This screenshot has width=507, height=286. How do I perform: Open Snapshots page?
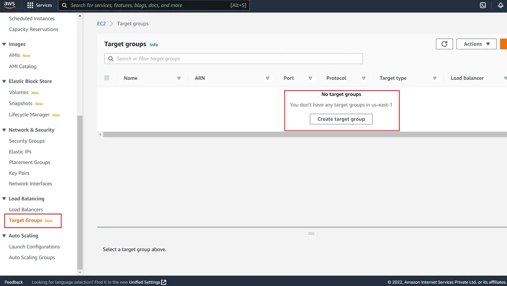[21, 103]
